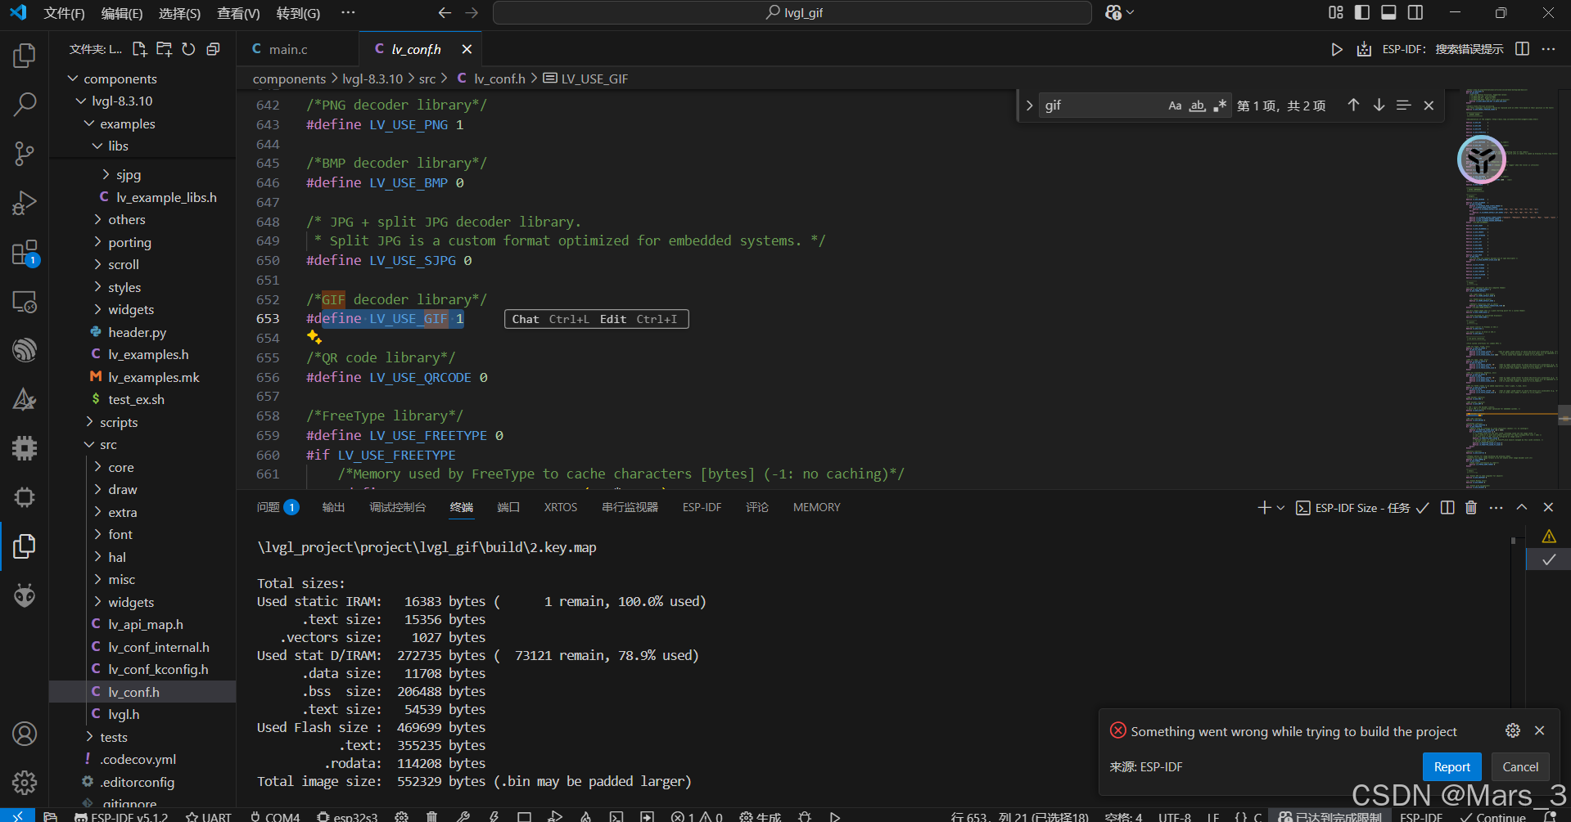Click Chat Ctrl+L inline hint

pyautogui.click(x=550, y=319)
